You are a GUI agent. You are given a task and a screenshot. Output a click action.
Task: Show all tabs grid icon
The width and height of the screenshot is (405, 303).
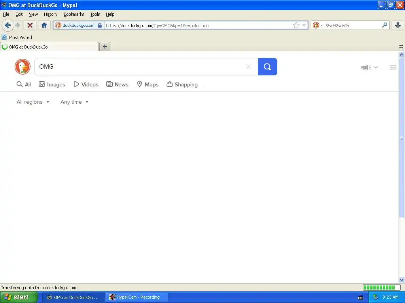pos(401,47)
